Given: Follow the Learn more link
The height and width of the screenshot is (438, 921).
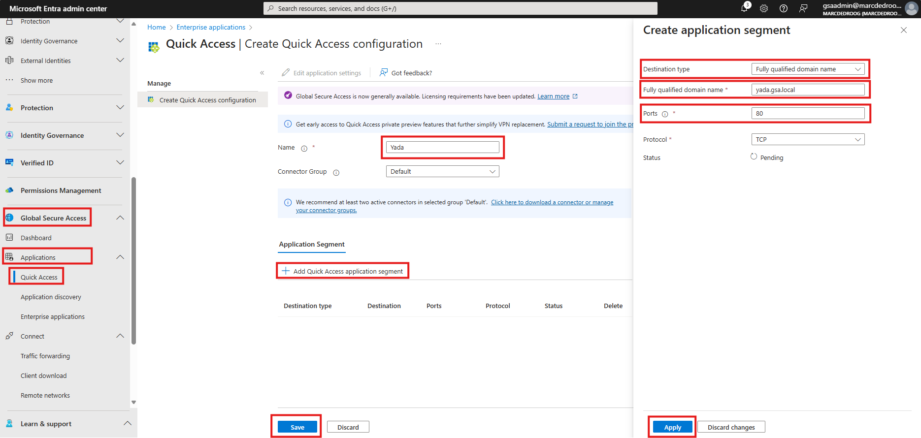Looking at the screenshot, I should coord(553,96).
